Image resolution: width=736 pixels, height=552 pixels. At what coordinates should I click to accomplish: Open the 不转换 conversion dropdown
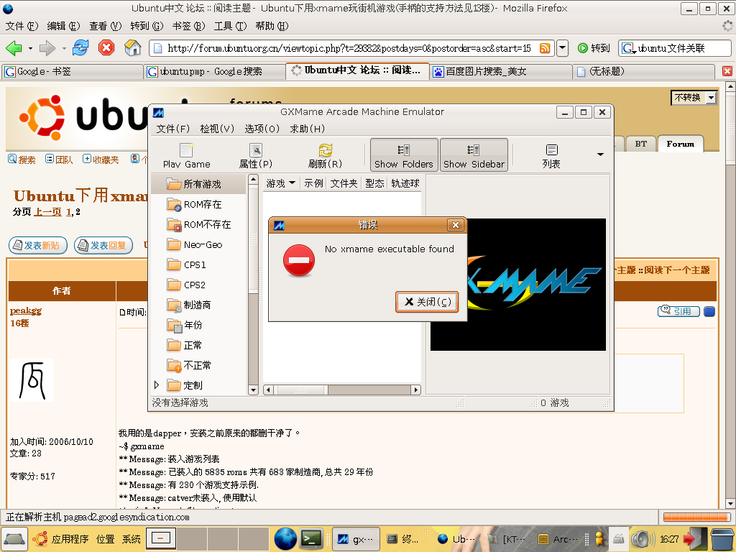(694, 97)
